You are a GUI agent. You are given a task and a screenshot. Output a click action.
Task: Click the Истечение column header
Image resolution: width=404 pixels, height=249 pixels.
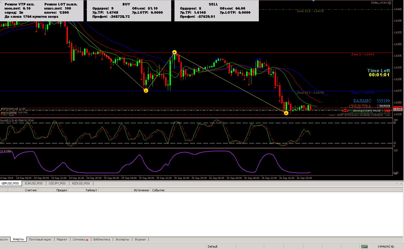click(x=141, y=190)
